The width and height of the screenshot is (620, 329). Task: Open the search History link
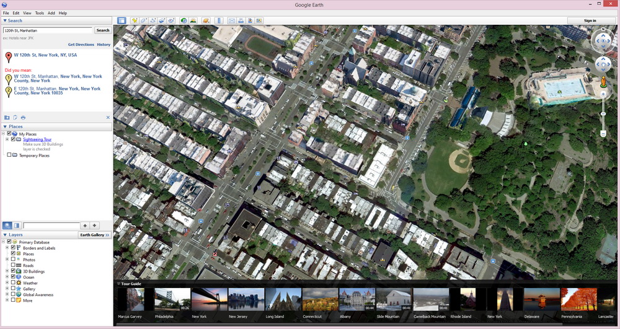pos(104,45)
